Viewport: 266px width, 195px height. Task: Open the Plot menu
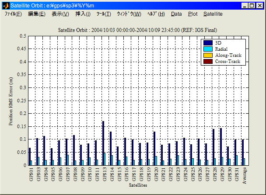point(192,14)
